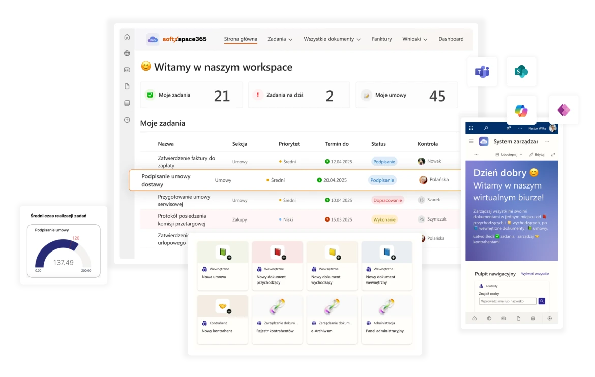Go to the Fanktury menu item

[x=381, y=39]
